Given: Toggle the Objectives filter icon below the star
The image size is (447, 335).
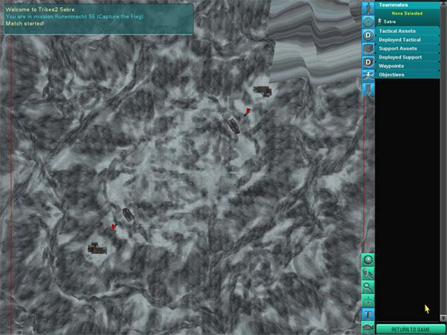Looking at the screenshot, I should [x=368, y=89].
